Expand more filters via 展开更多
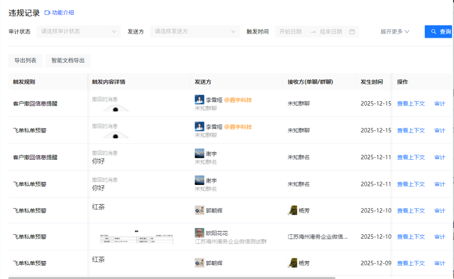 coord(395,31)
